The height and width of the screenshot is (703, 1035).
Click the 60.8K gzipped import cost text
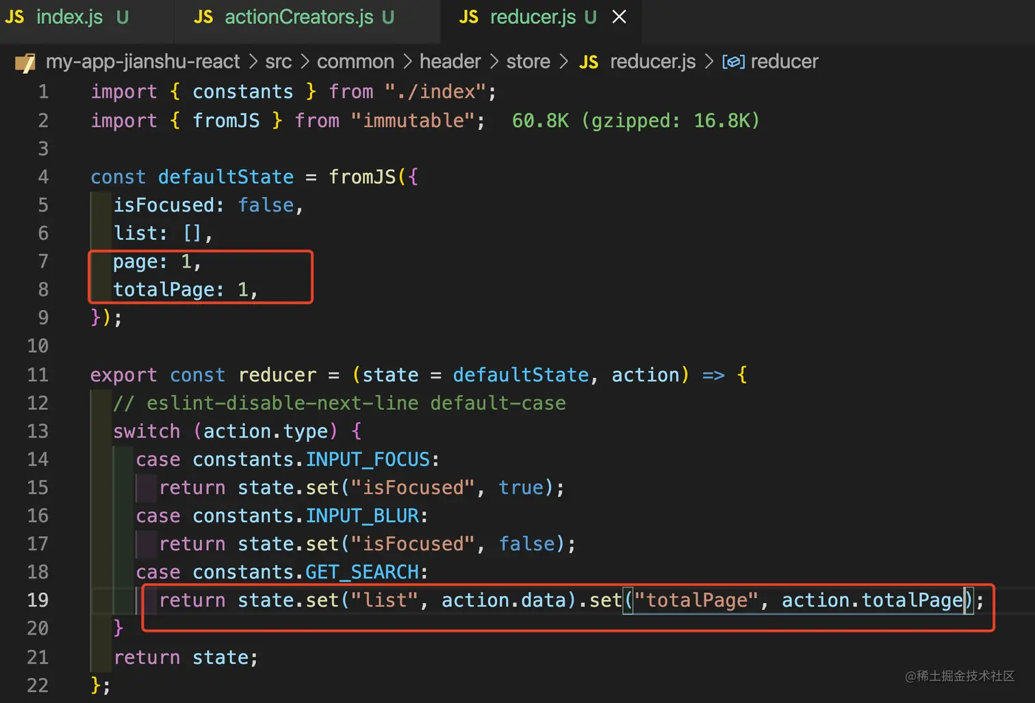[x=636, y=120]
